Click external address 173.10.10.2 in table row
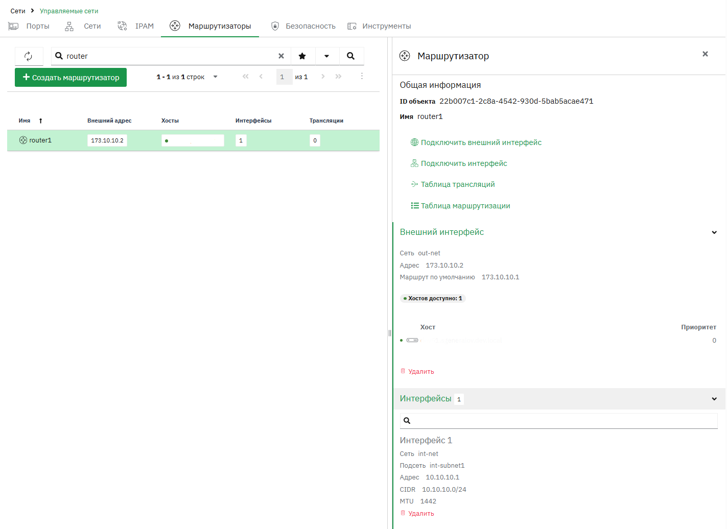727x529 pixels. [x=107, y=140]
